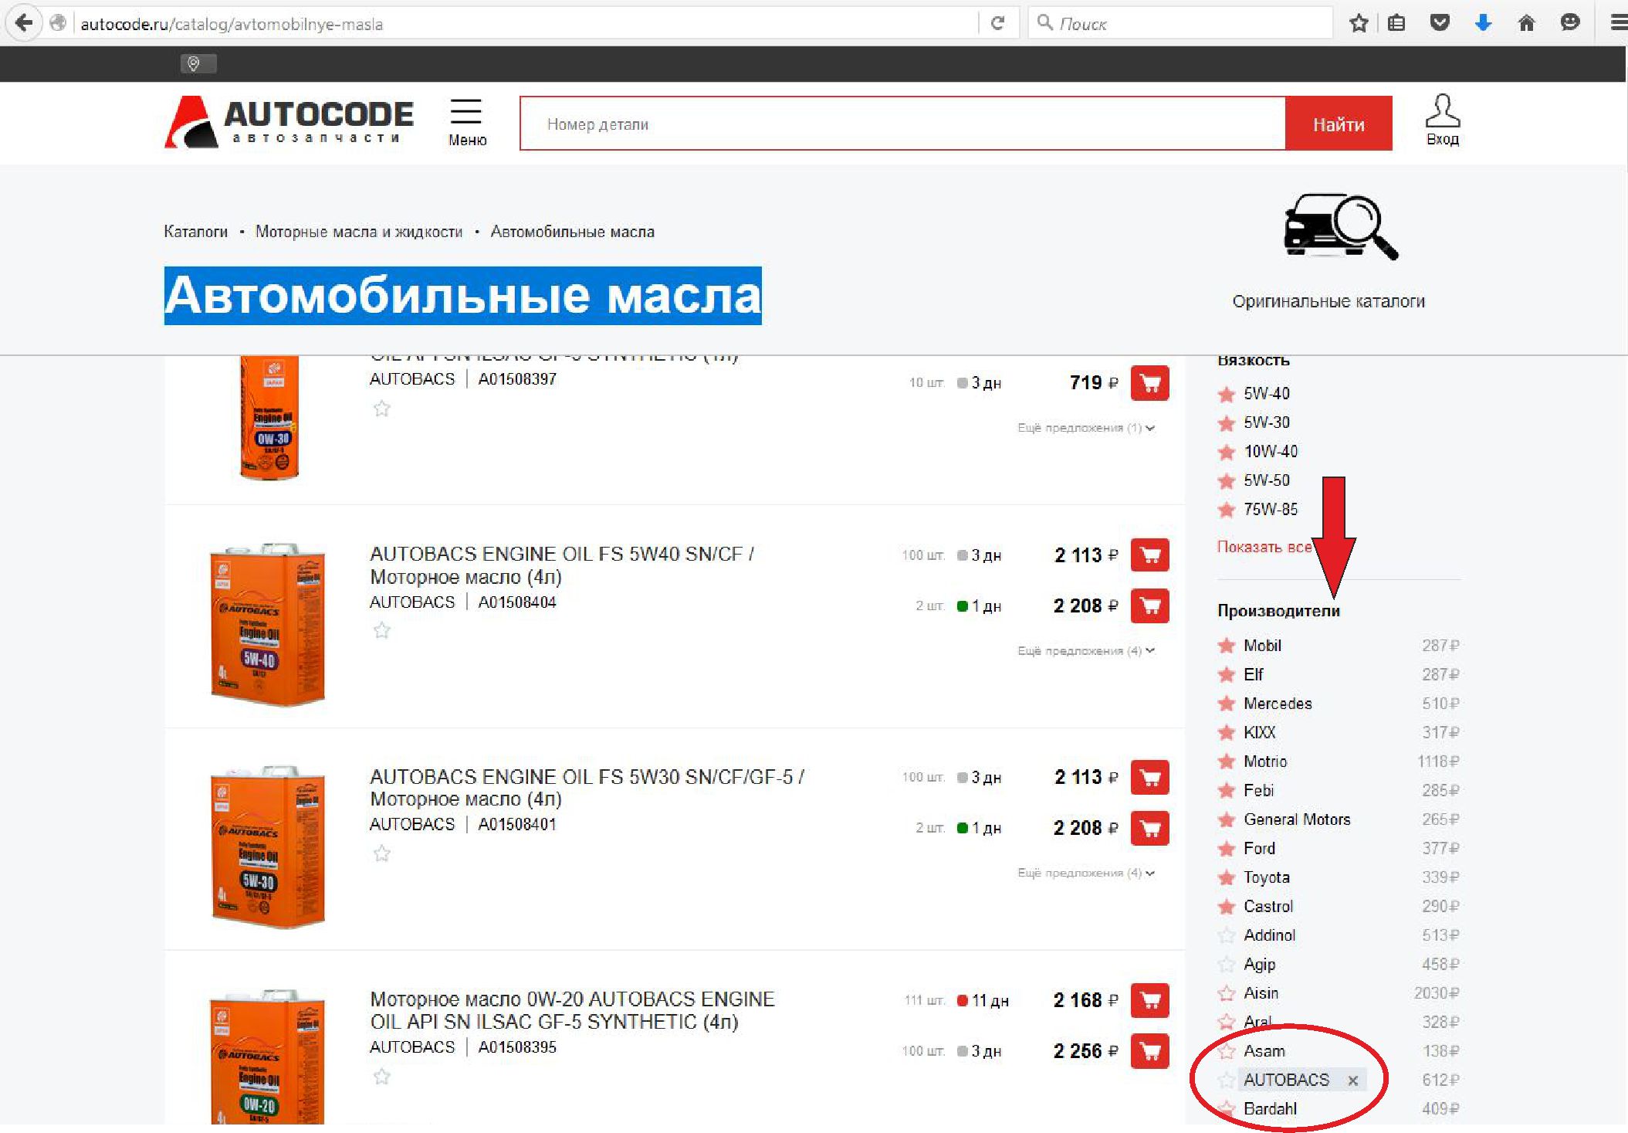This screenshot has width=1628, height=1133.
Task: Toggle the Castrol manufacturer filter
Action: tap(1268, 906)
